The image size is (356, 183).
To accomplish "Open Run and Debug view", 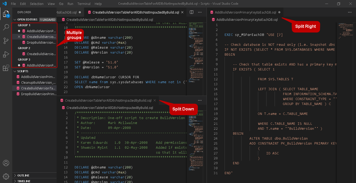I will click(6, 55).
